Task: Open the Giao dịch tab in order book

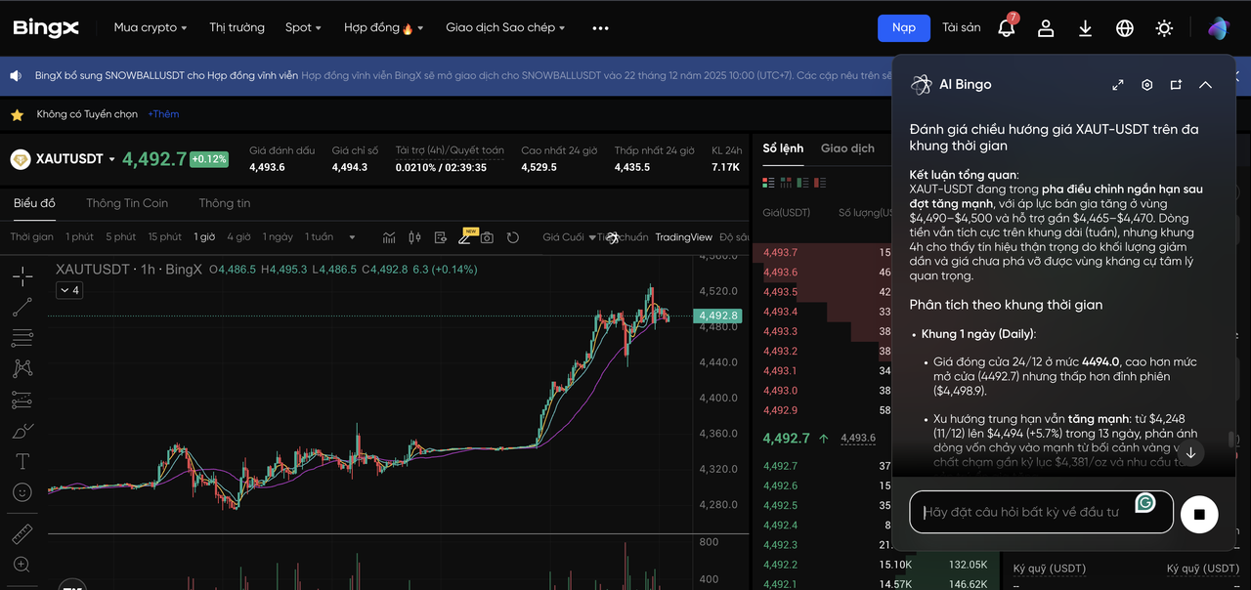Action: pos(847,148)
